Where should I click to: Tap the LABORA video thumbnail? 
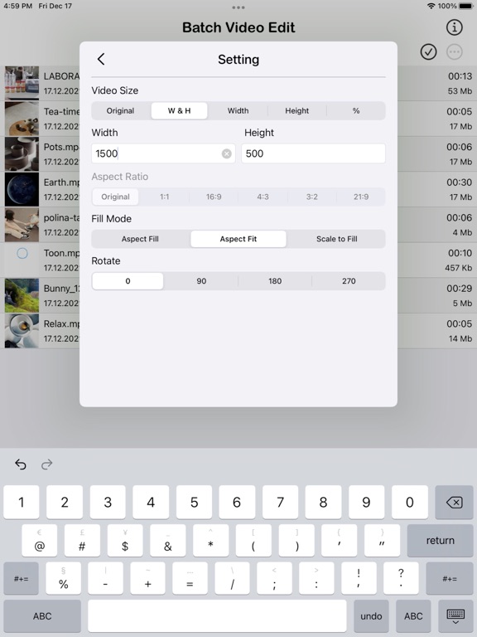(x=22, y=82)
